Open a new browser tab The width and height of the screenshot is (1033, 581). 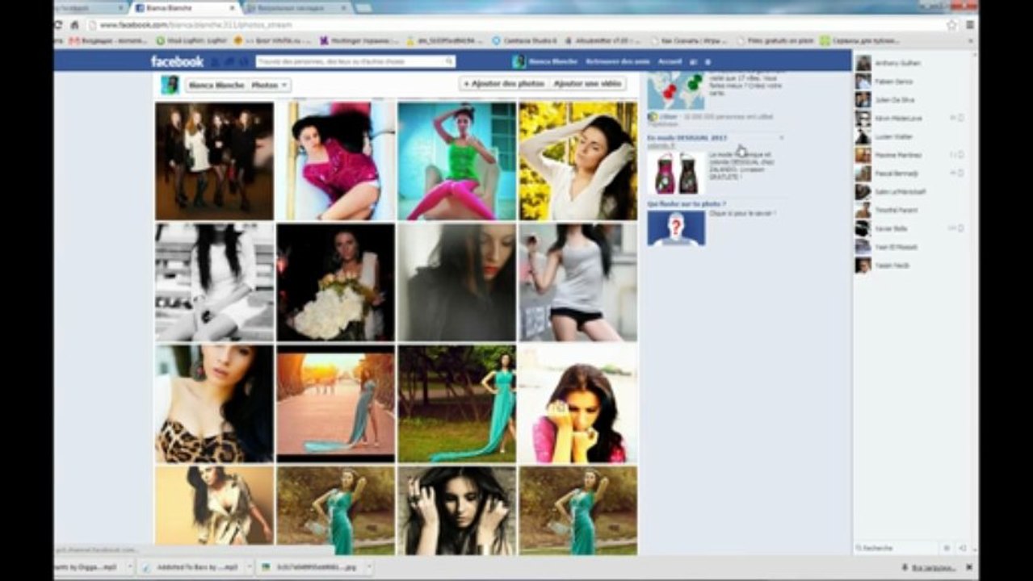[x=365, y=8]
